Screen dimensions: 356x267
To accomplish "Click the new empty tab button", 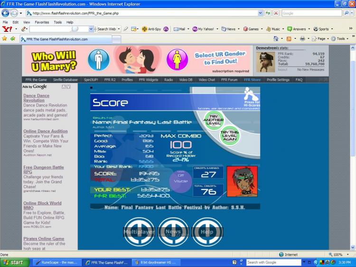I will pyautogui.click(x=116, y=39).
